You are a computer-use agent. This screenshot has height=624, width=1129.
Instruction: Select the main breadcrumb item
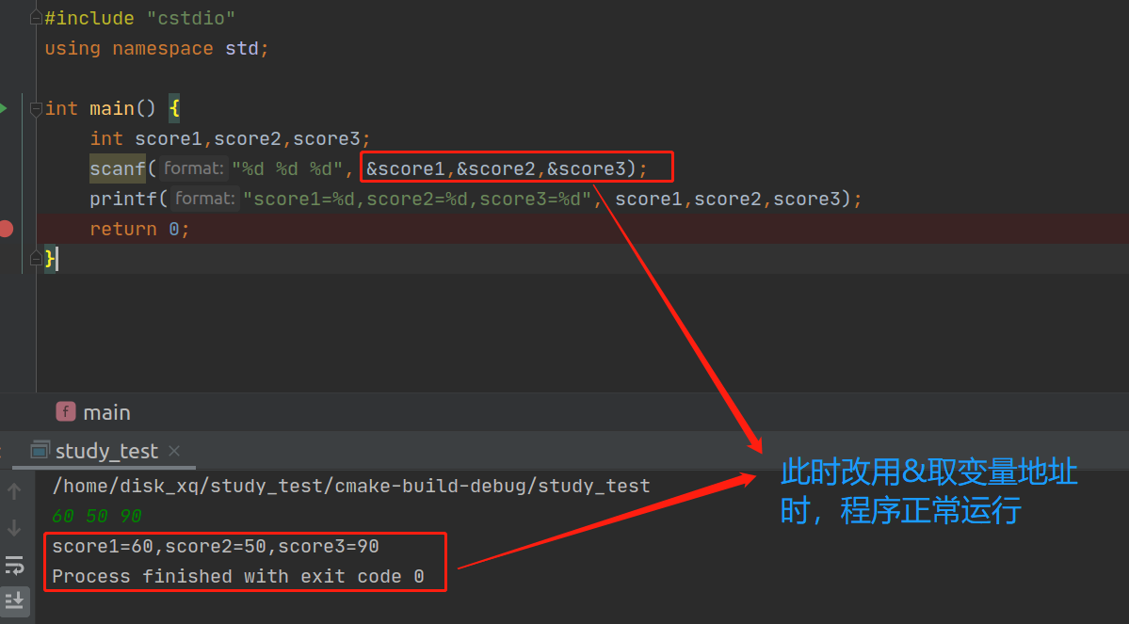click(x=106, y=412)
